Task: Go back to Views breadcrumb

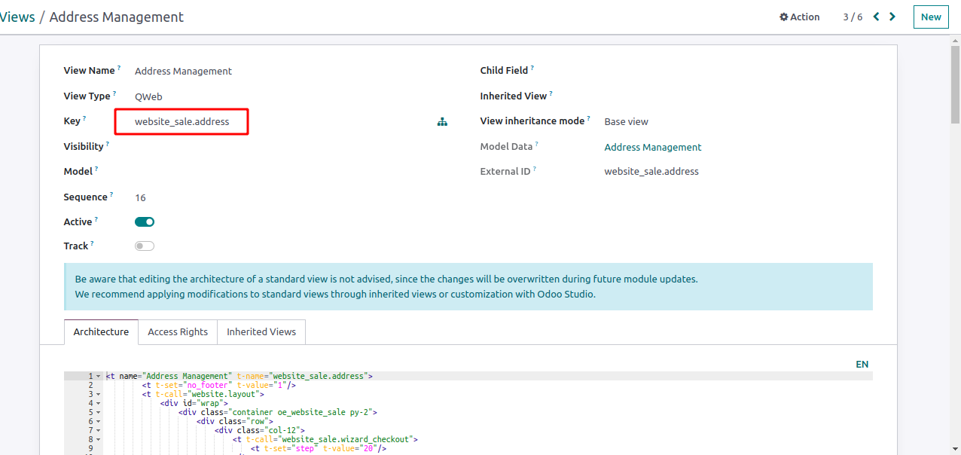Action: [x=17, y=17]
